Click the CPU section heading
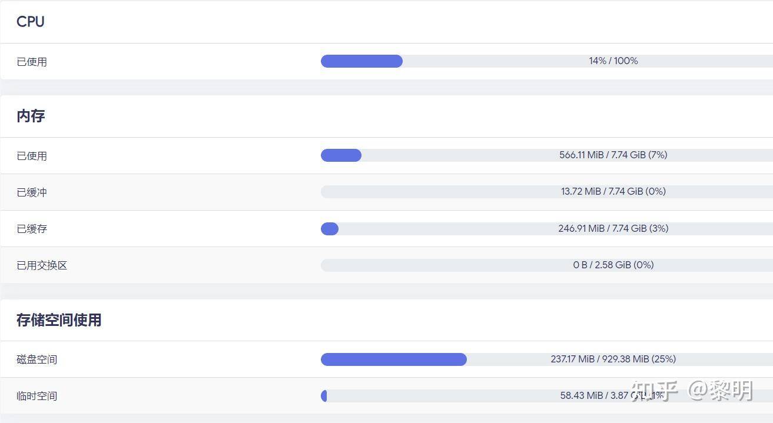The height and width of the screenshot is (423, 773). point(31,22)
